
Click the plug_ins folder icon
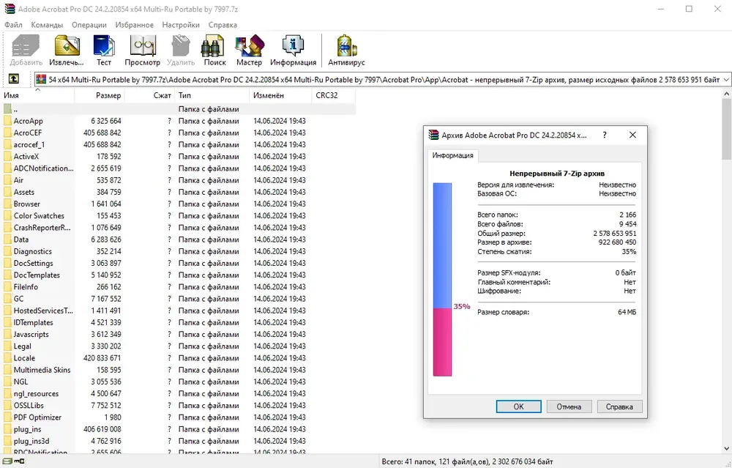(7, 429)
